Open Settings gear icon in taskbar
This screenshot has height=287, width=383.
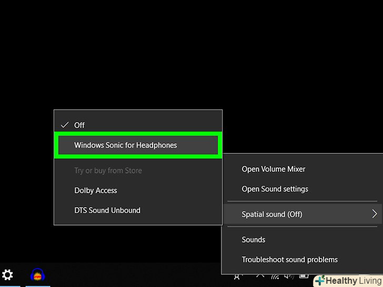[x=7, y=275]
